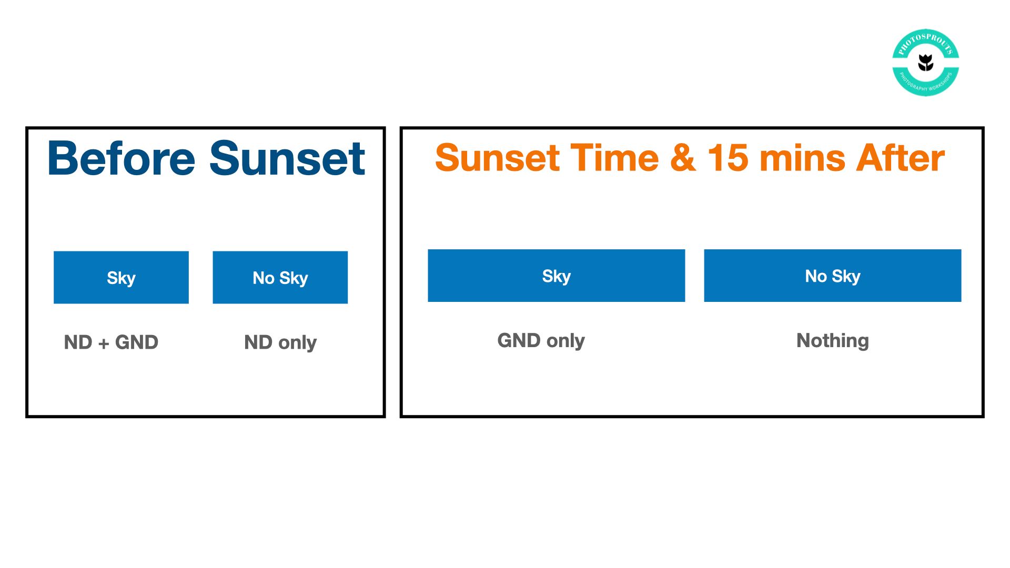Click the ampersand in the orange heading

point(683,158)
